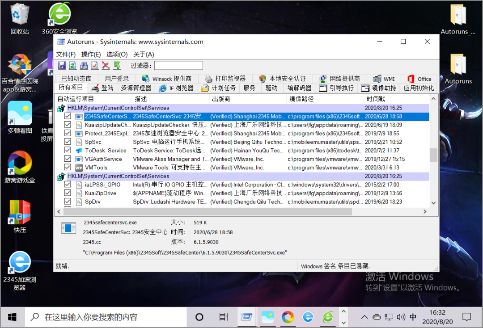Open 2345加速浏览器 from the desktop

tap(19, 262)
